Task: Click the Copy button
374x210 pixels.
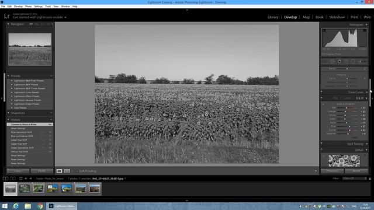Action: pyautogui.click(x=18, y=171)
